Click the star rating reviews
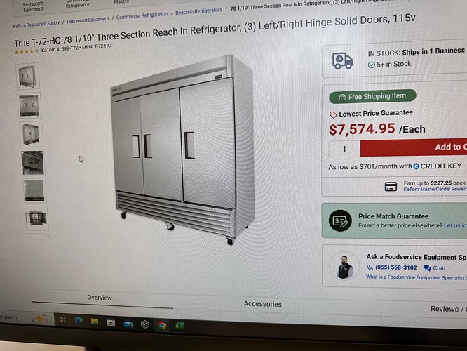 [27, 51]
